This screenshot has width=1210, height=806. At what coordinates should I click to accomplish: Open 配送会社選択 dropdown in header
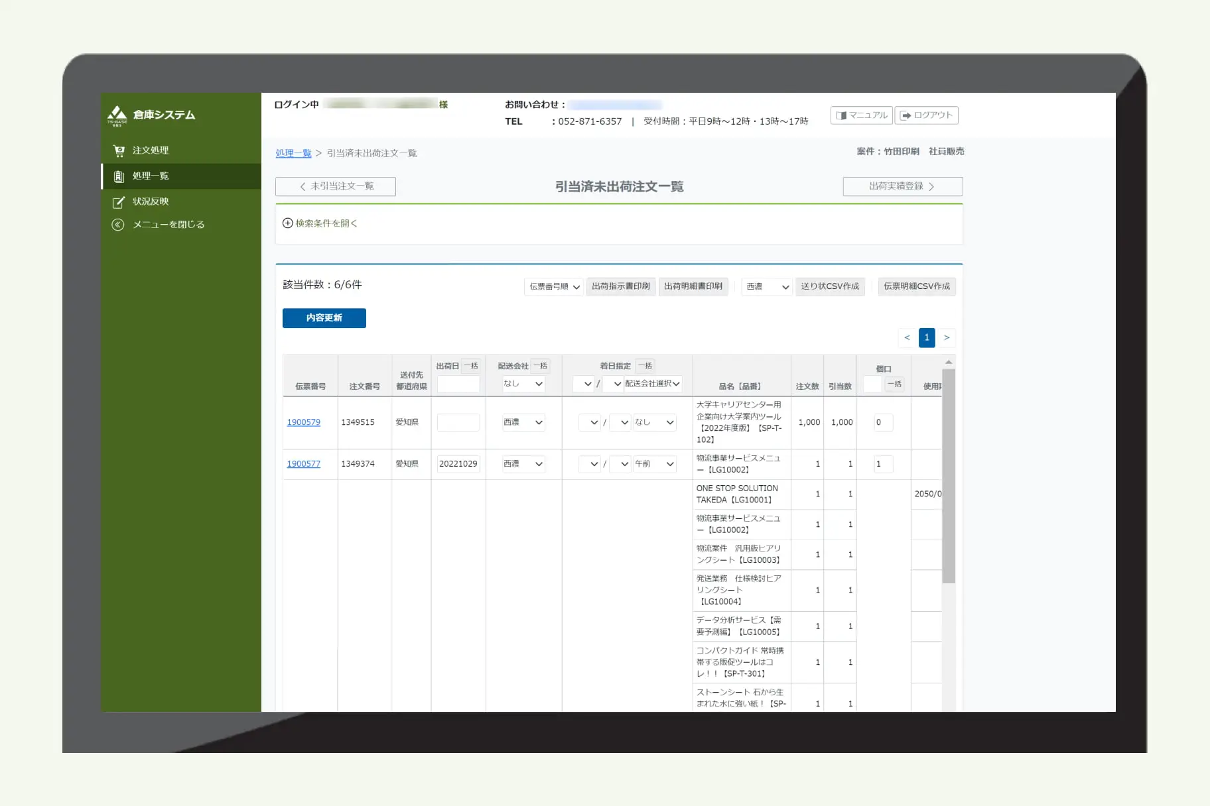653,384
